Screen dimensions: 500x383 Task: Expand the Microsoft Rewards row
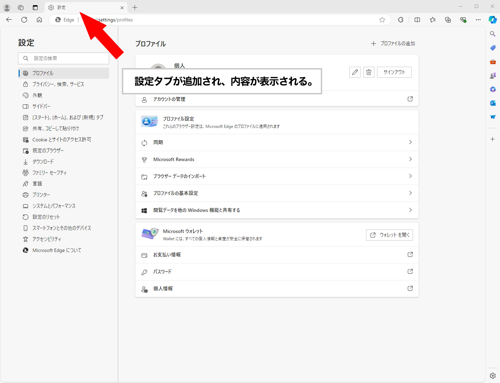277,159
